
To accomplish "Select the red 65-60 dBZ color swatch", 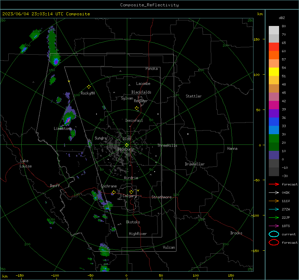I will (274, 47).
